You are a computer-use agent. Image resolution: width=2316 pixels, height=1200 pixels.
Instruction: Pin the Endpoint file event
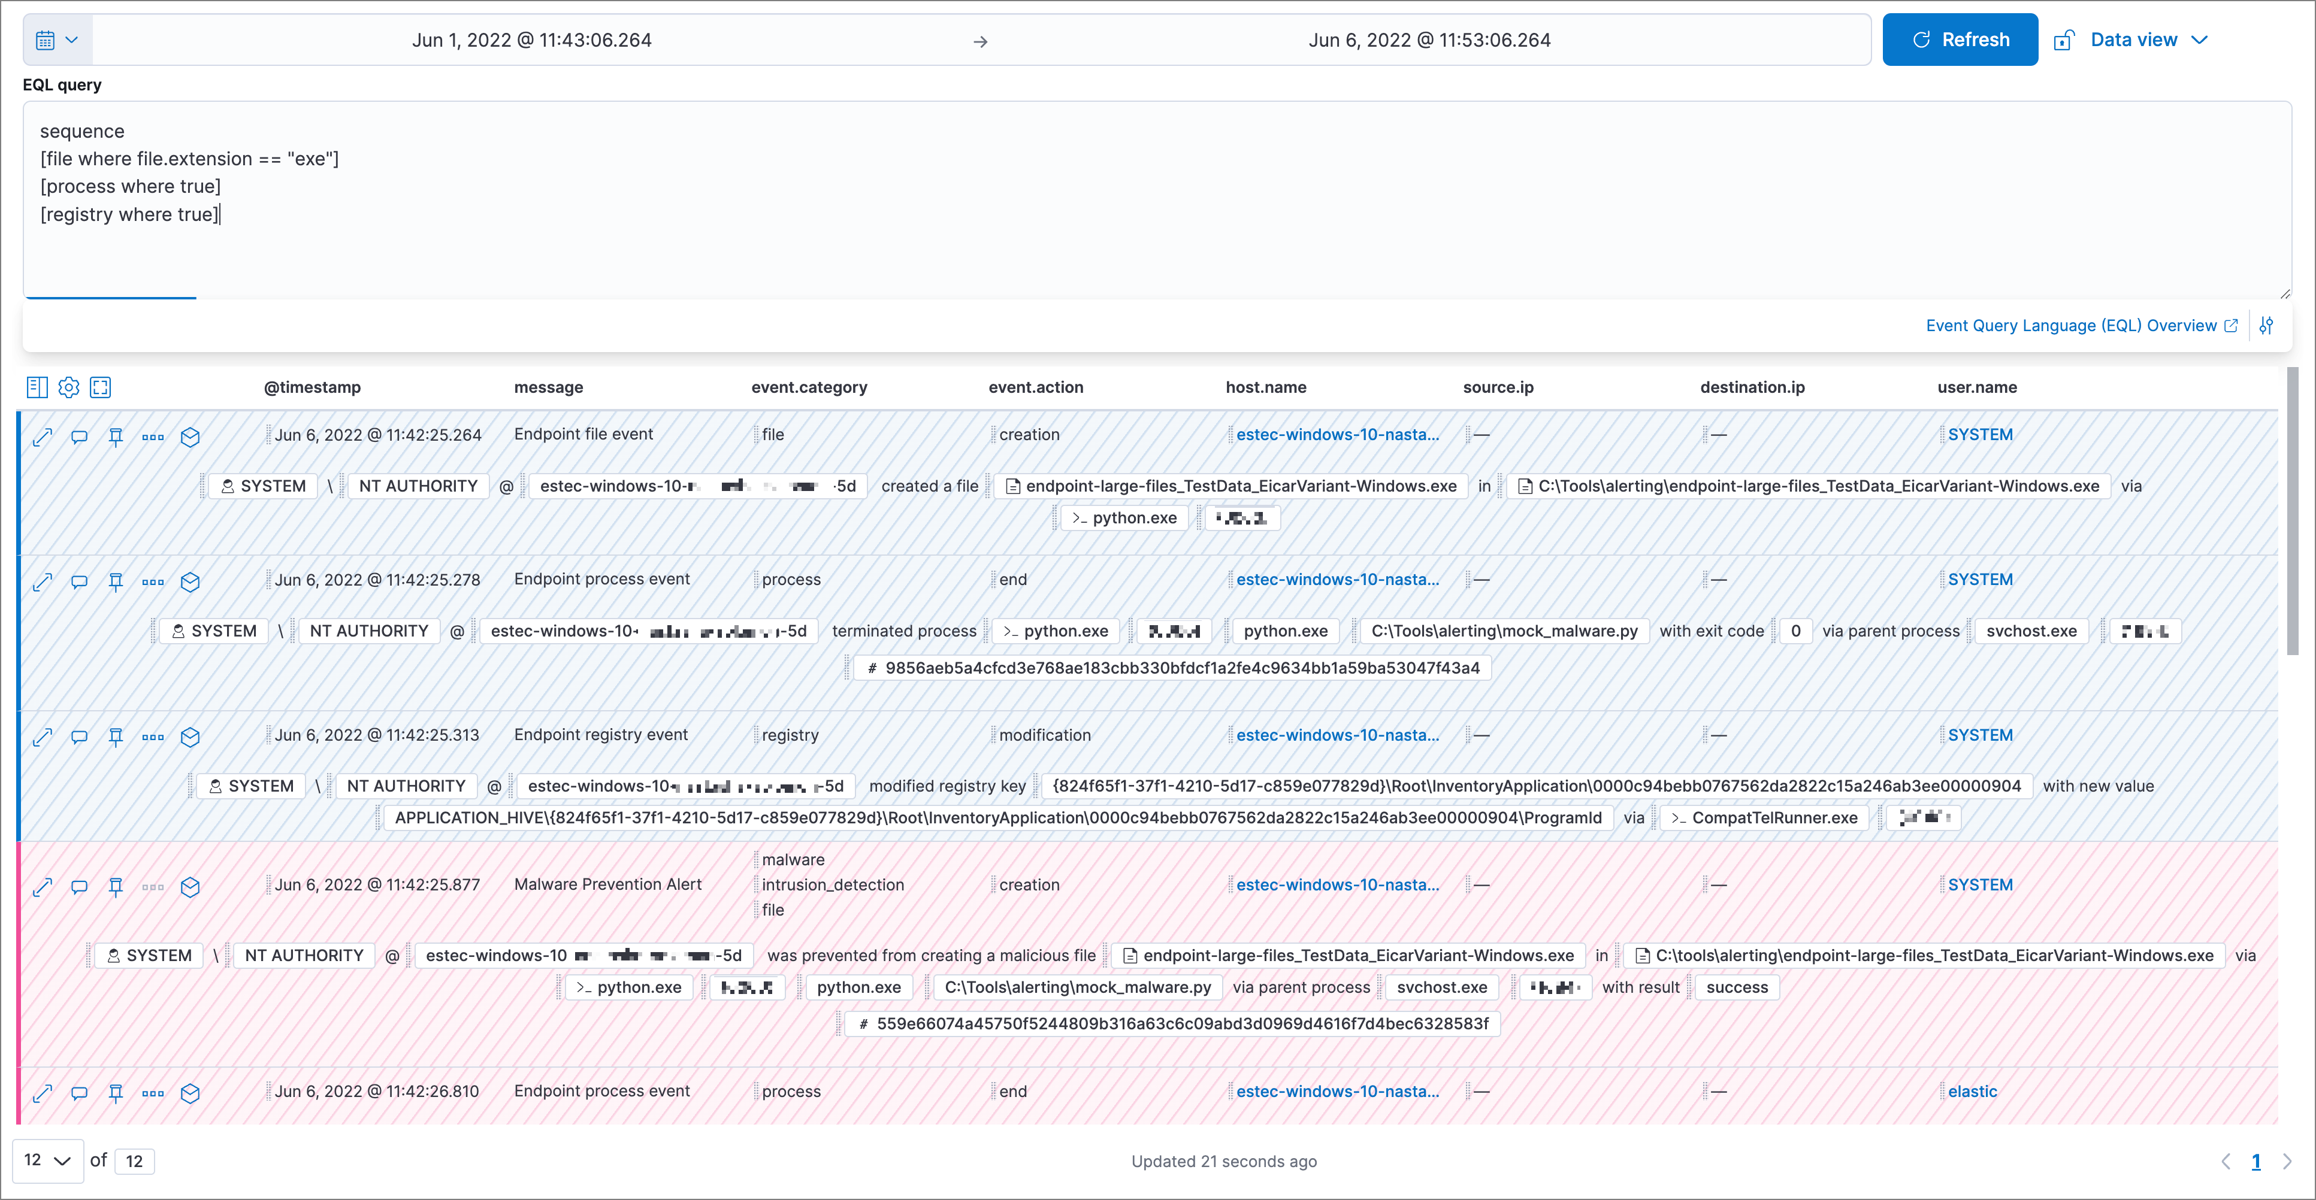coord(116,437)
